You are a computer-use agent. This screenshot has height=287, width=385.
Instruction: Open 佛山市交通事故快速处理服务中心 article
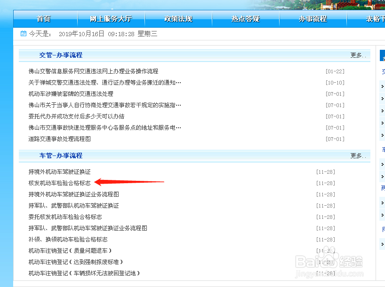point(105,128)
